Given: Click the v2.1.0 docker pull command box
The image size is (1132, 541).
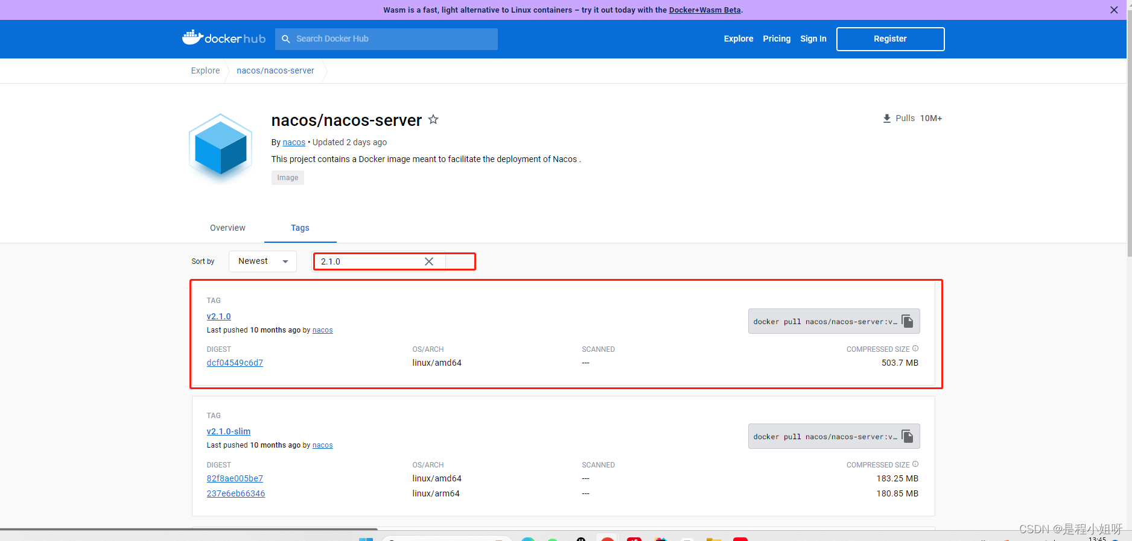Looking at the screenshot, I should click(x=834, y=321).
